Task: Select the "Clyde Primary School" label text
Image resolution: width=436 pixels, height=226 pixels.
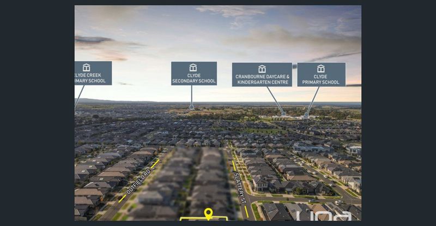Action: (320, 79)
